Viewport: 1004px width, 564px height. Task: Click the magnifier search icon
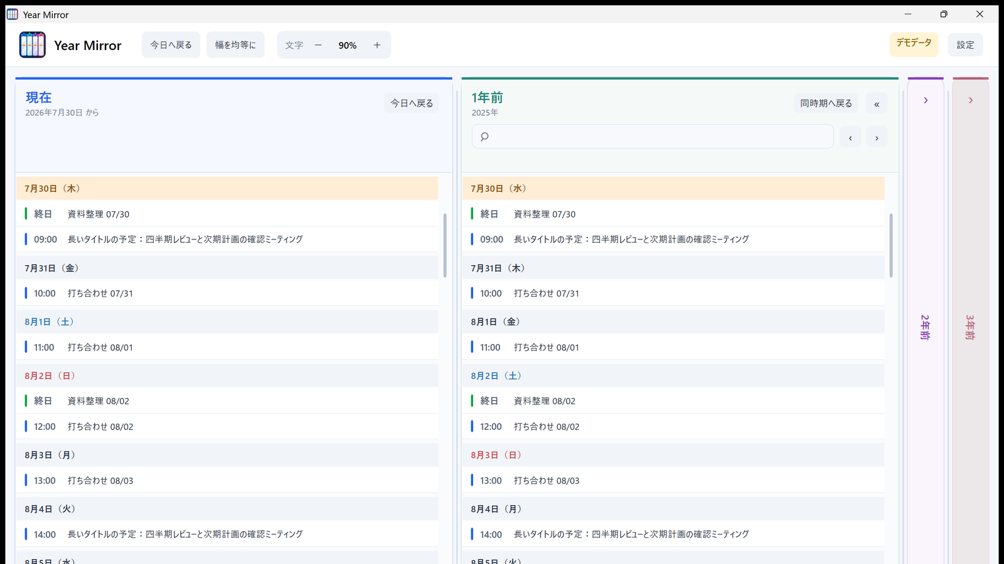pos(484,137)
